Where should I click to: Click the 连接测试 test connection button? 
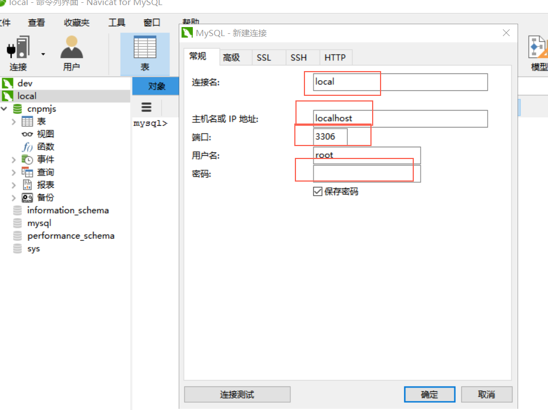click(x=237, y=395)
